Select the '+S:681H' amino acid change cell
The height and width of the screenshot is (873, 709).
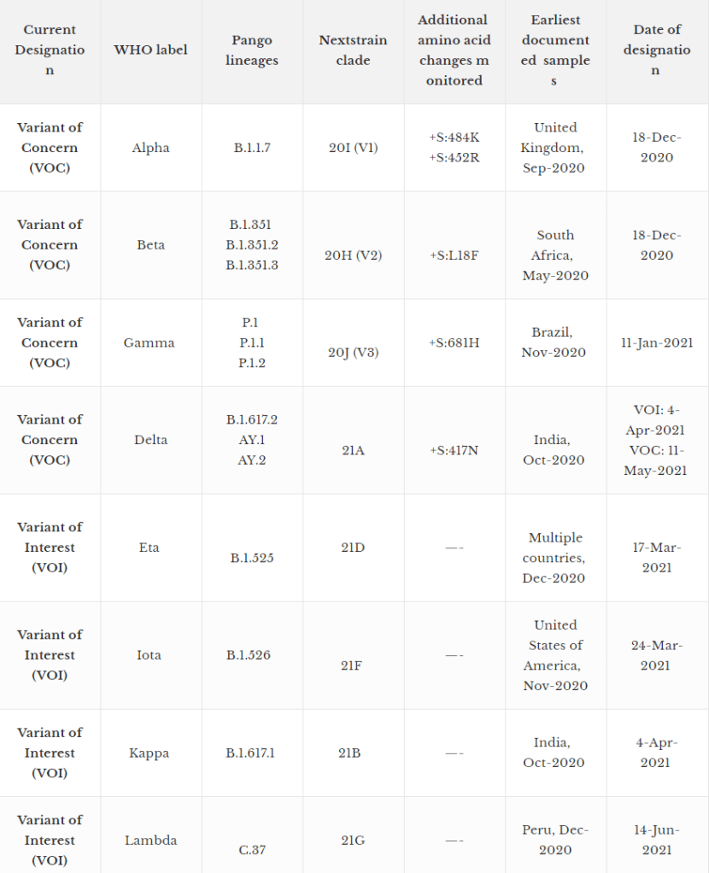(x=454, y=343)
